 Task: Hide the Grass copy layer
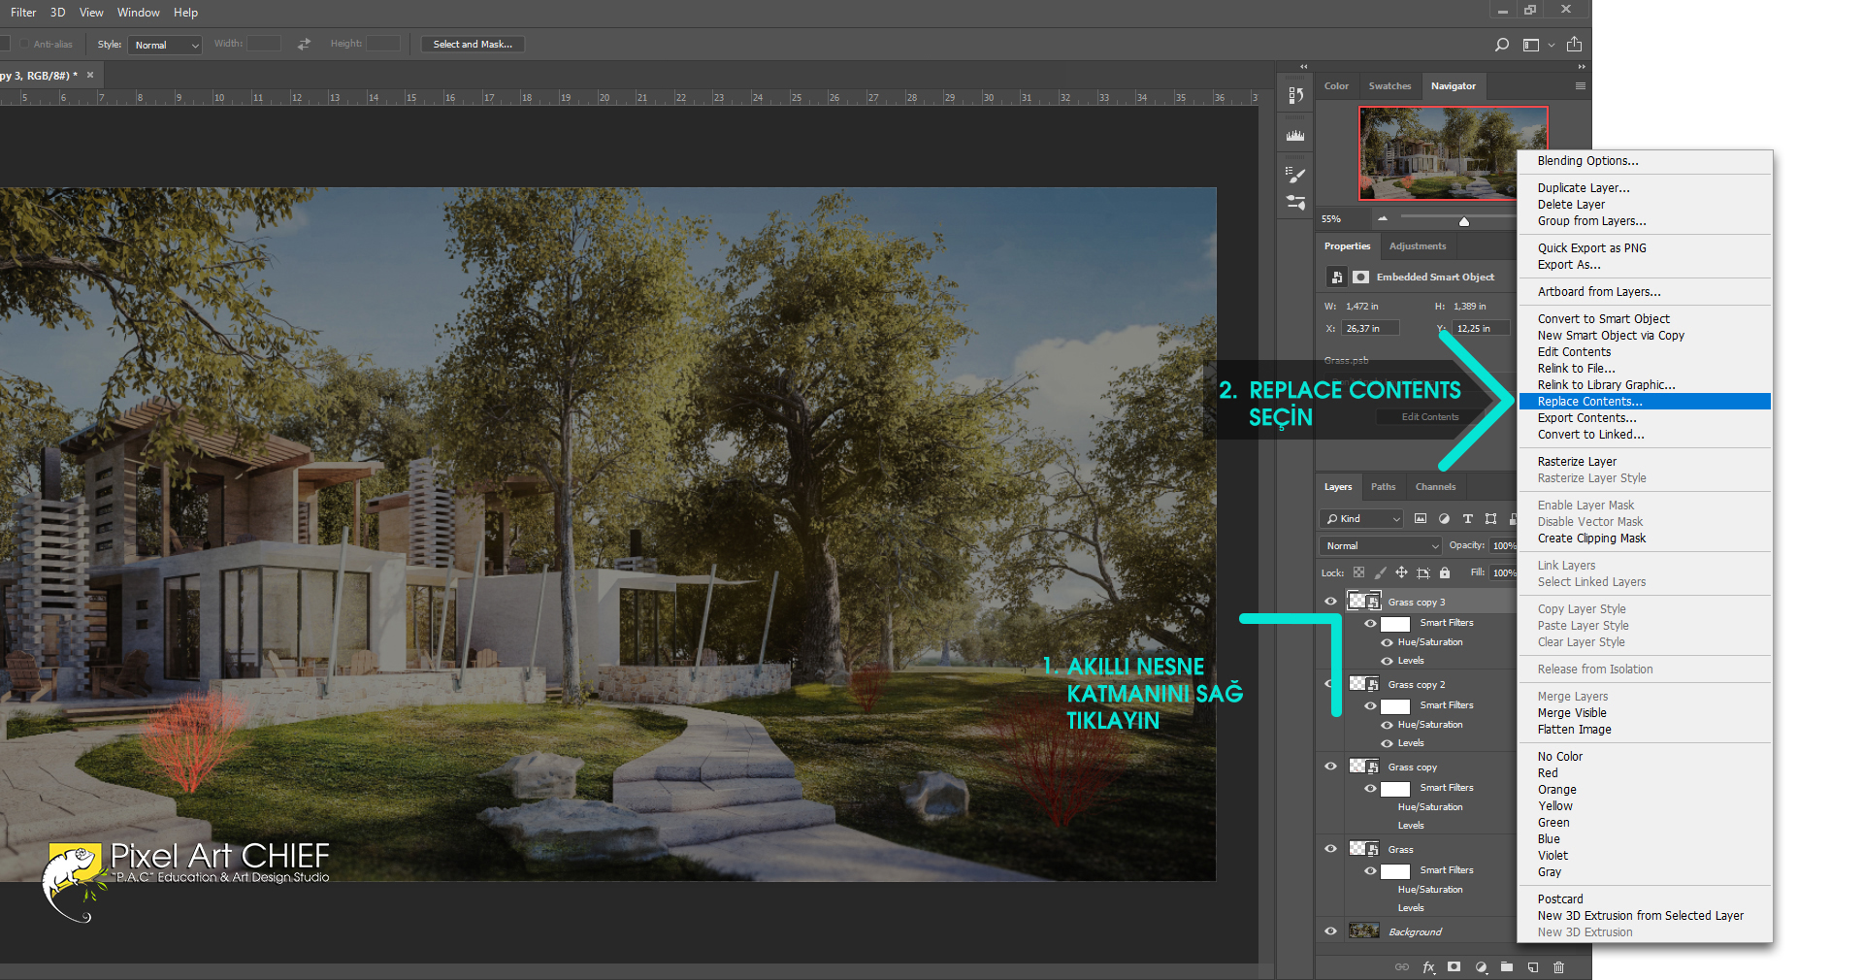pos(1330,767)
